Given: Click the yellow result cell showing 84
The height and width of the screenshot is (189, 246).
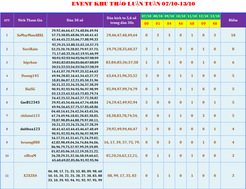Looking at the screenshot, I should (169, 24).
